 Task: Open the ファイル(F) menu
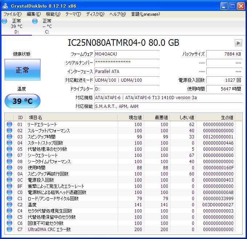tap(13, 14)
